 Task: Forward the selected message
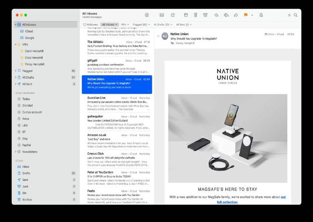click(236, 15)
